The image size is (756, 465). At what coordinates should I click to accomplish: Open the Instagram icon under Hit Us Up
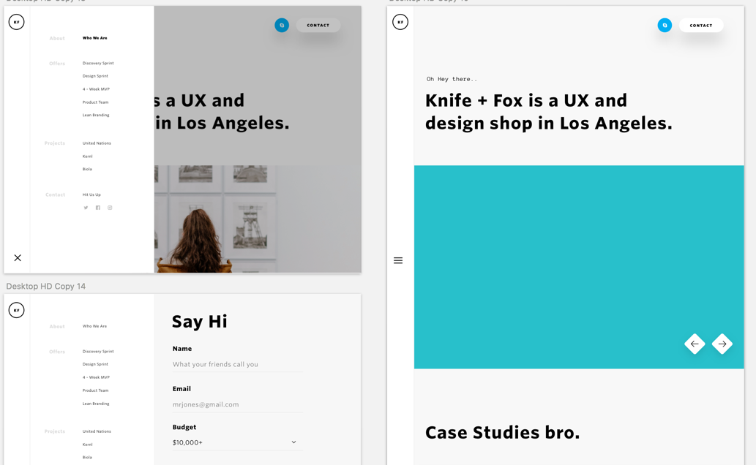110,208
